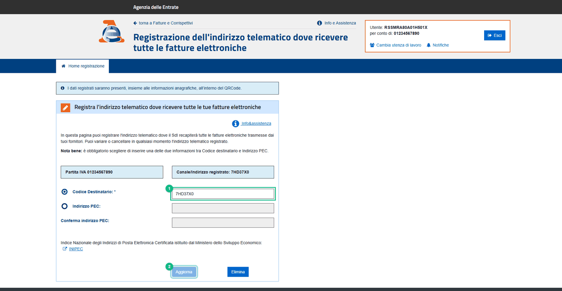Click the Partita IVA 01234567890 box

pyautogui.click(x=112, y=172)
